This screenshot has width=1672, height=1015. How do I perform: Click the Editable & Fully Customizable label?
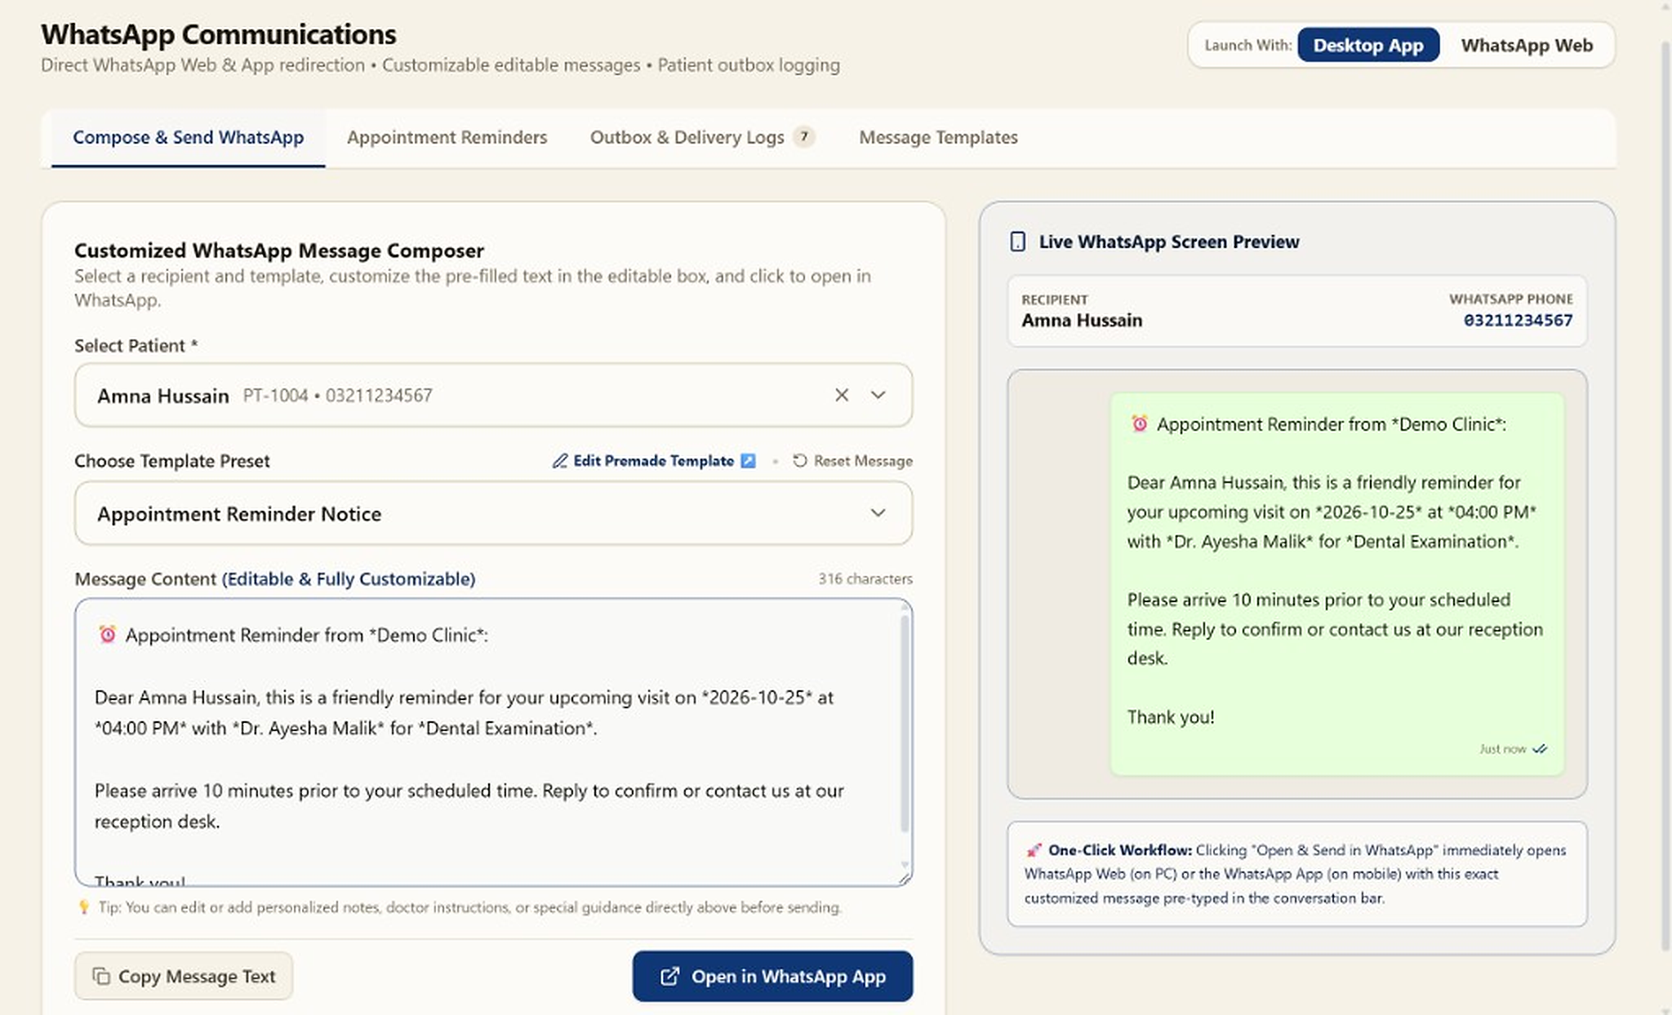pos(349,578)
